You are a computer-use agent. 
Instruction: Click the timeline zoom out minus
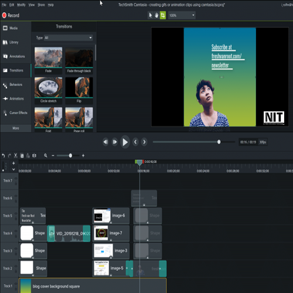(x=53, y=156)
